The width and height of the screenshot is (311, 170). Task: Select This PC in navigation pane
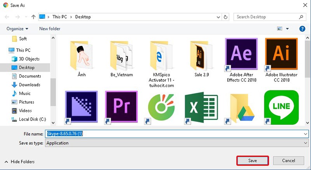[x=19, y=50]
